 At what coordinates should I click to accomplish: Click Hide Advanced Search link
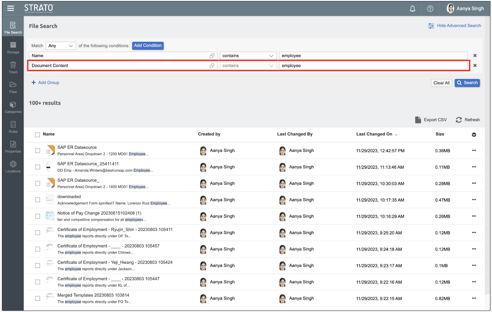click(454, 26)
